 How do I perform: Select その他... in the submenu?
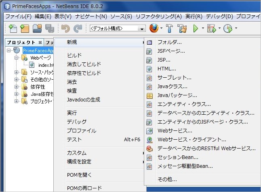click(203, 179)
